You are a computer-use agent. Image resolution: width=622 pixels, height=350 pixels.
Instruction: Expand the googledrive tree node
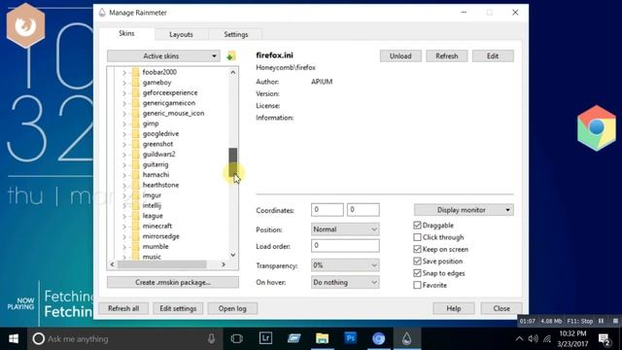124,134
